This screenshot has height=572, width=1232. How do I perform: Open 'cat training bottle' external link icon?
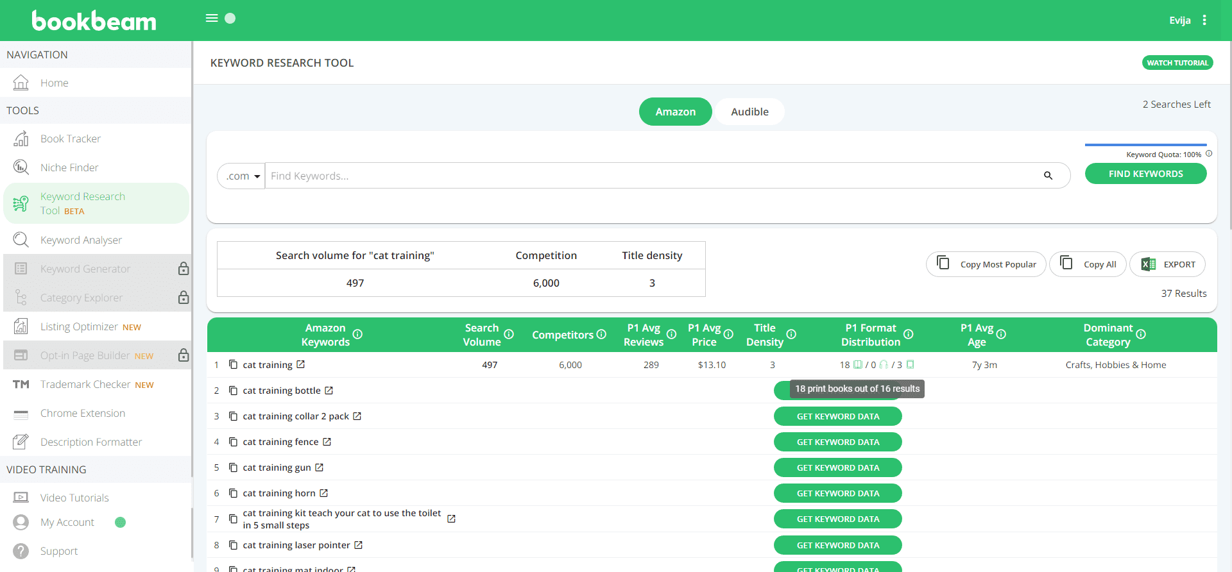[x=329, y=391]
